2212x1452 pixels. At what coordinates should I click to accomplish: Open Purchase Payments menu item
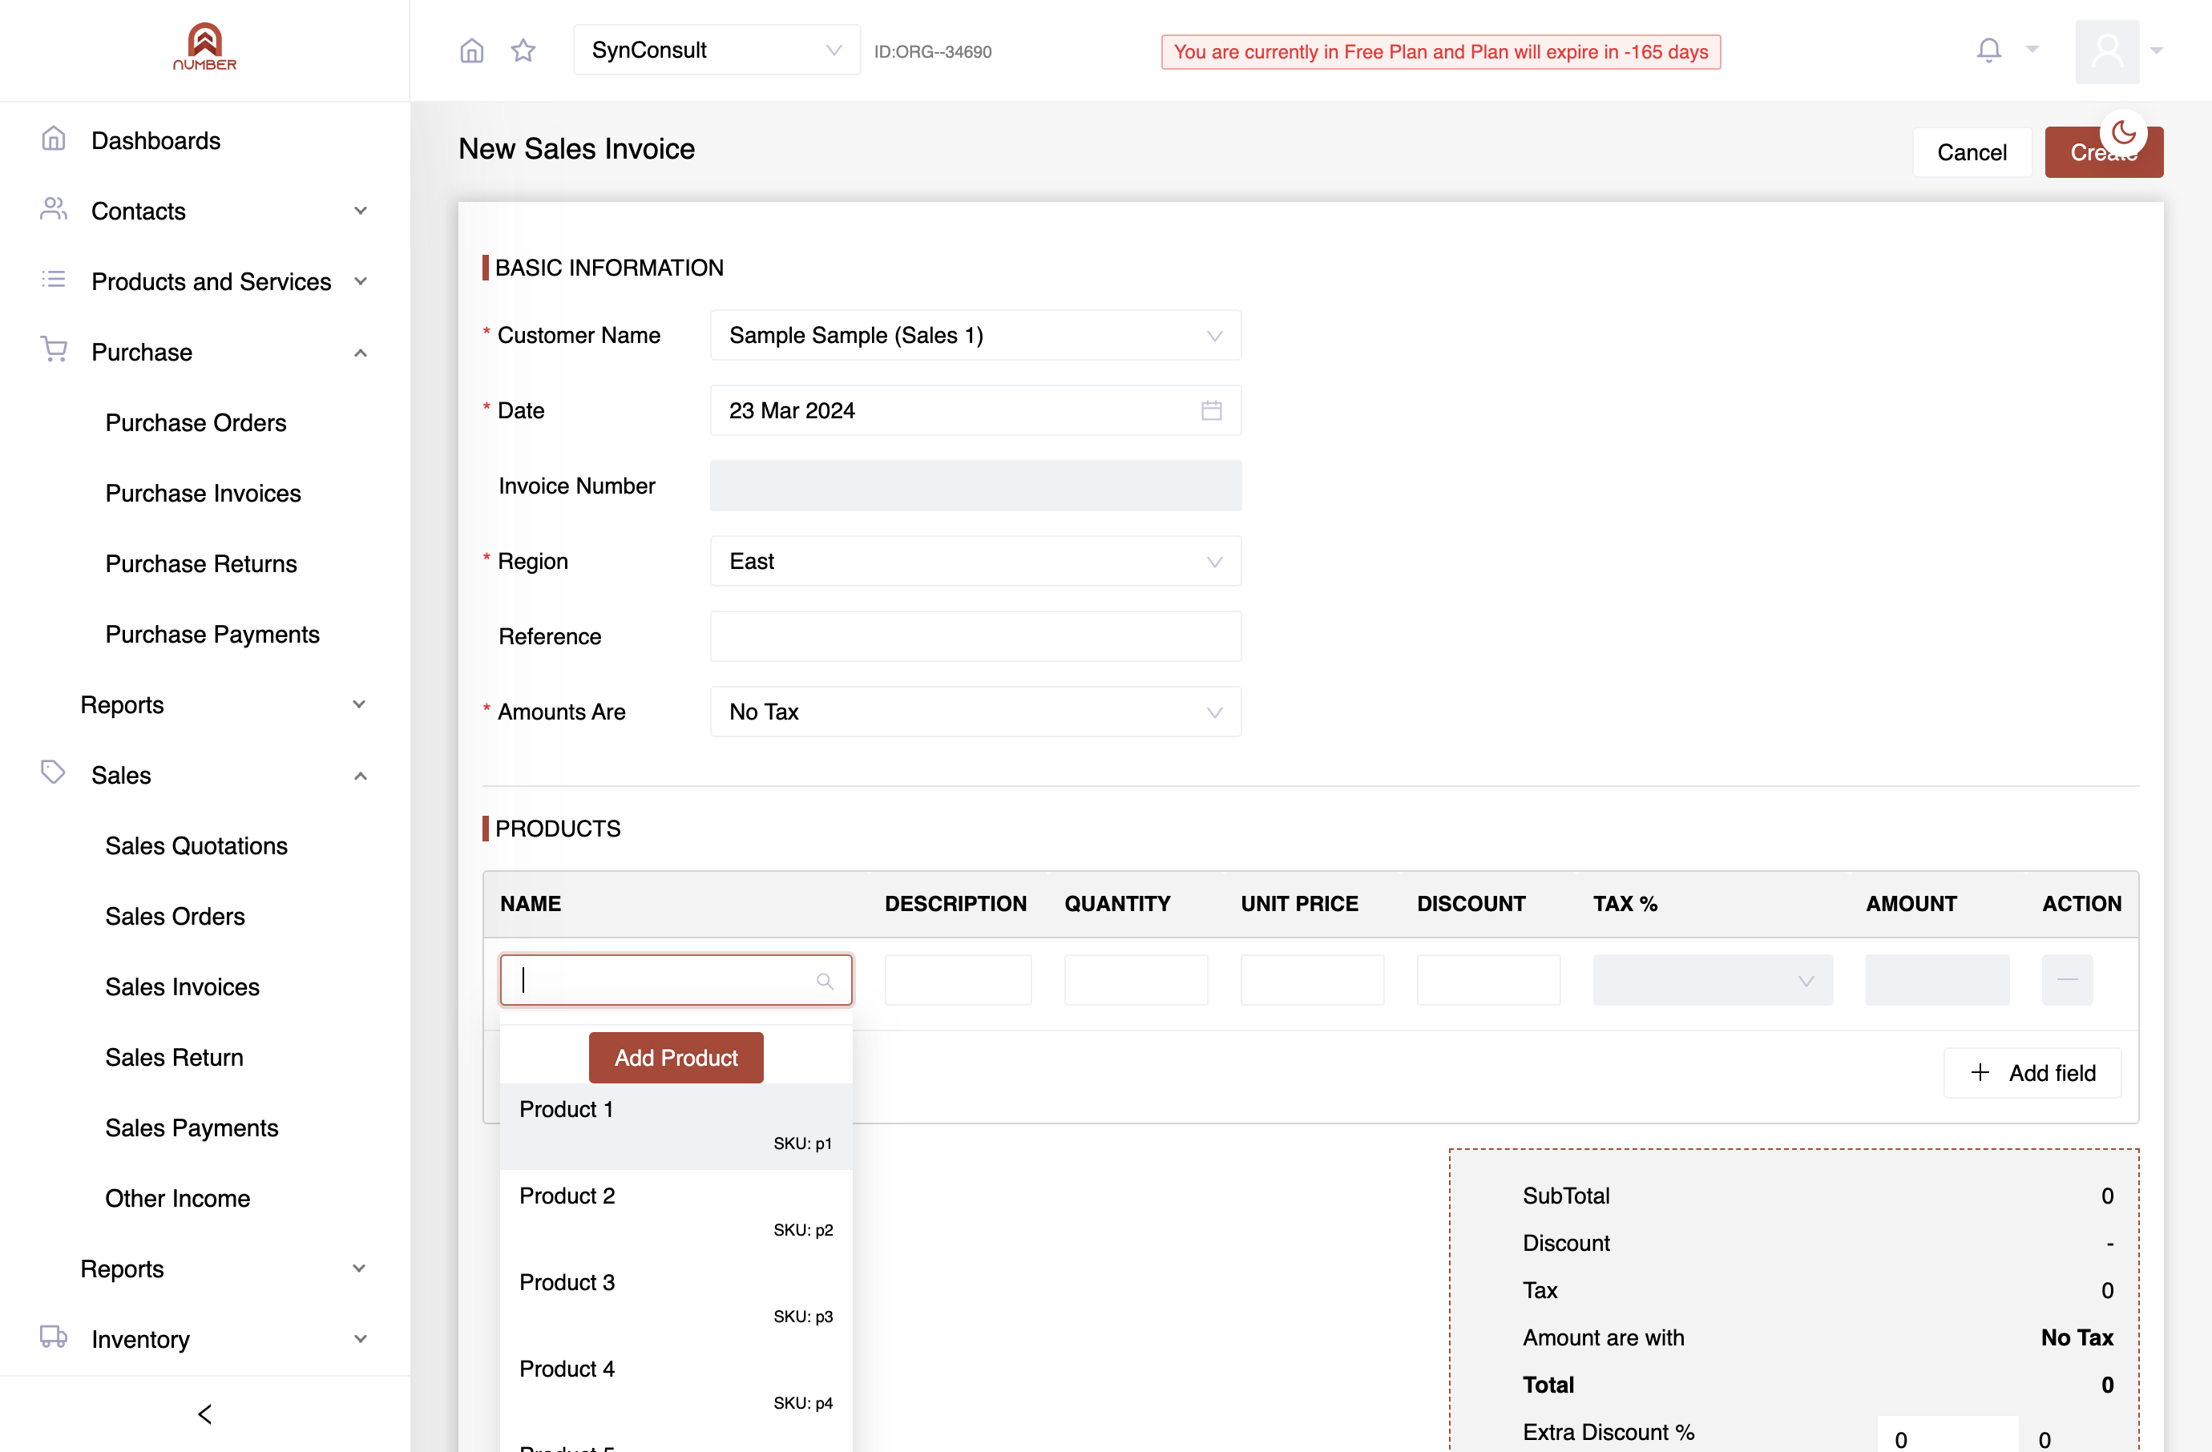pos(212,635)
